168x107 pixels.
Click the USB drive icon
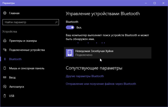click(x=5, y=96)
